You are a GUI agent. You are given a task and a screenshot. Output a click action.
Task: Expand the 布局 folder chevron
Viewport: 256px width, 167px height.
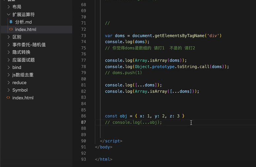(x=9, y=7)
